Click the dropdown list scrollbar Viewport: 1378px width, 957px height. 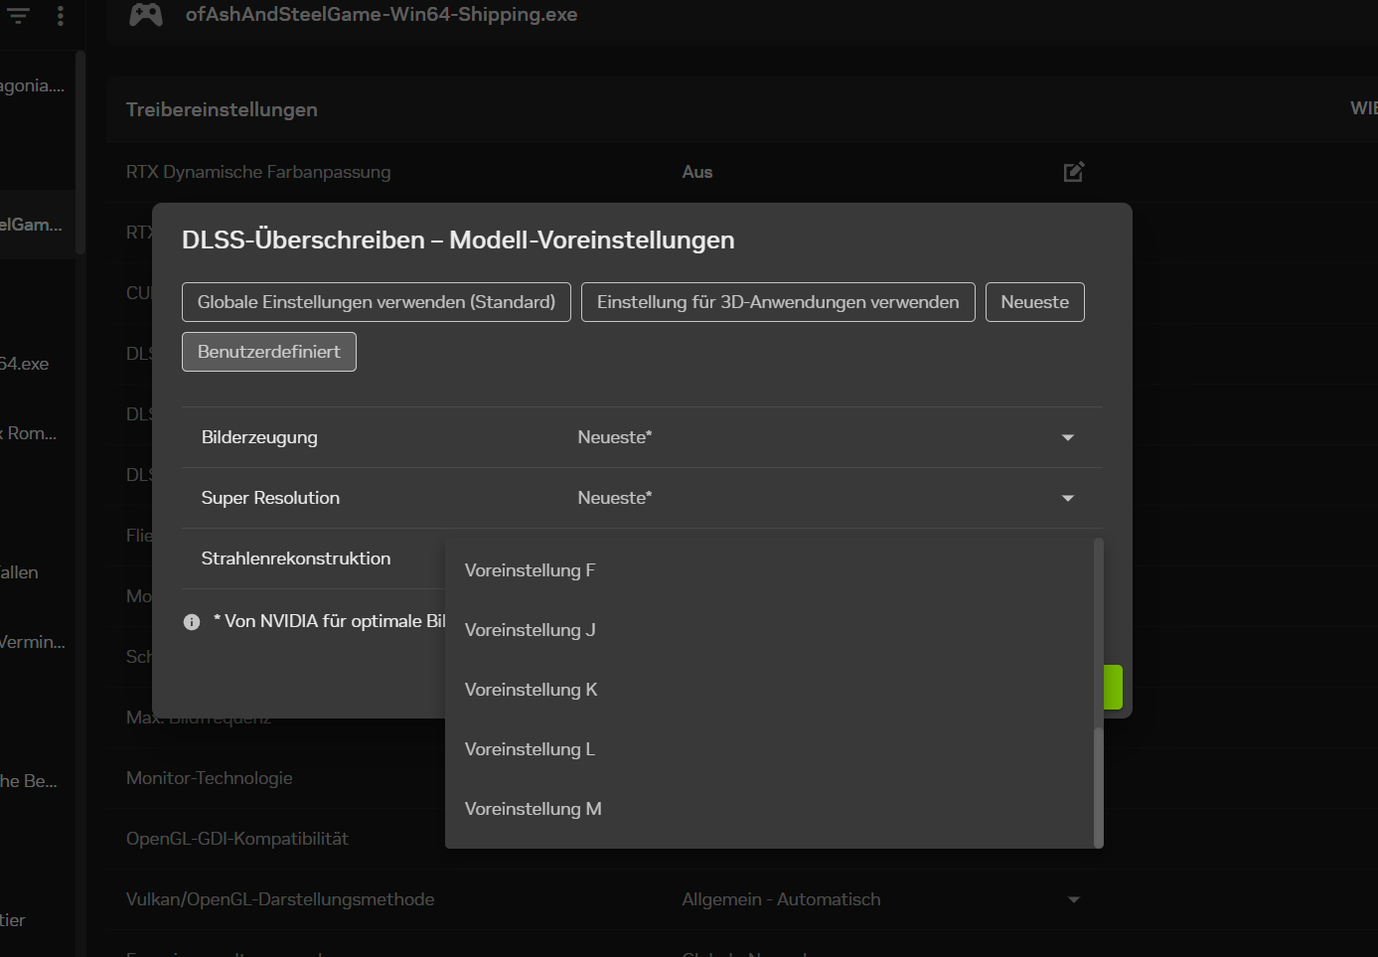pyautogui.click(x=1098, y=786)
